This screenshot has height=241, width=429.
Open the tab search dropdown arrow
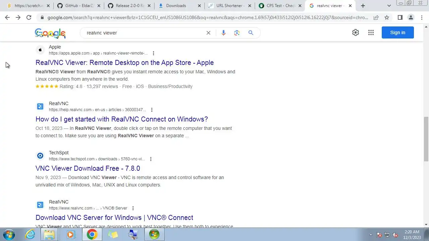click(389, 6)
